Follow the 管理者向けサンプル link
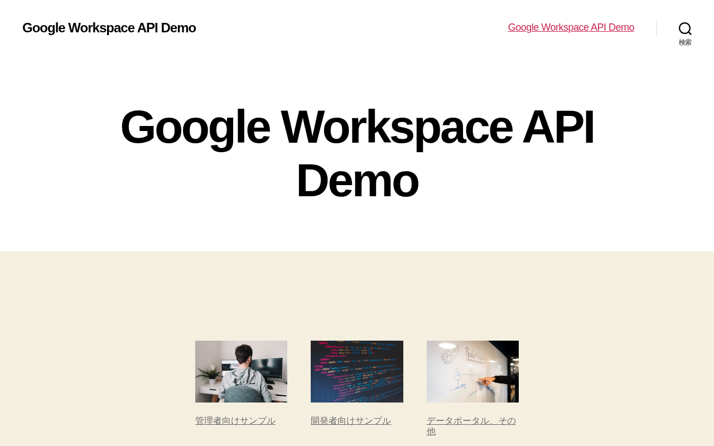The width and height of the screenshot is (714, 446). pos(235,421)
